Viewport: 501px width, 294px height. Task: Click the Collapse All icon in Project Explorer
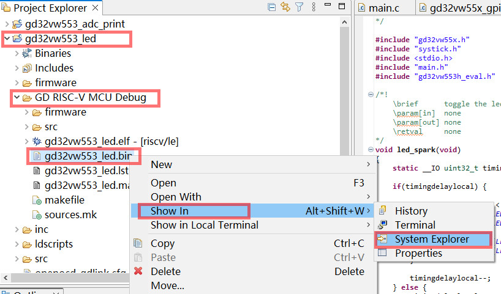[x=271, y=7]
